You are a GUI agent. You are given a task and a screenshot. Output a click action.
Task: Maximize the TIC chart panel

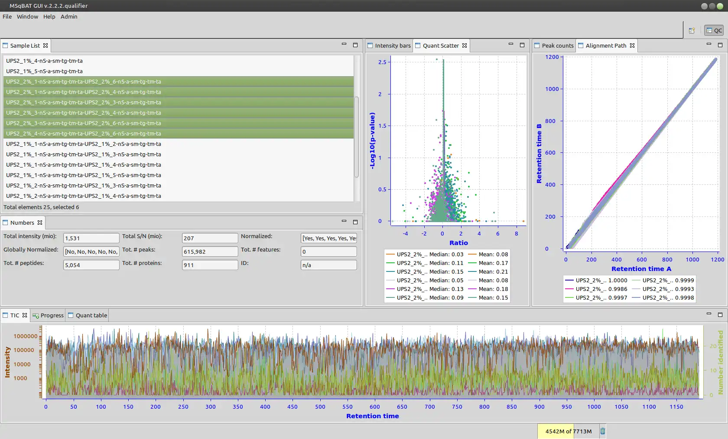[x=720, y=314]
